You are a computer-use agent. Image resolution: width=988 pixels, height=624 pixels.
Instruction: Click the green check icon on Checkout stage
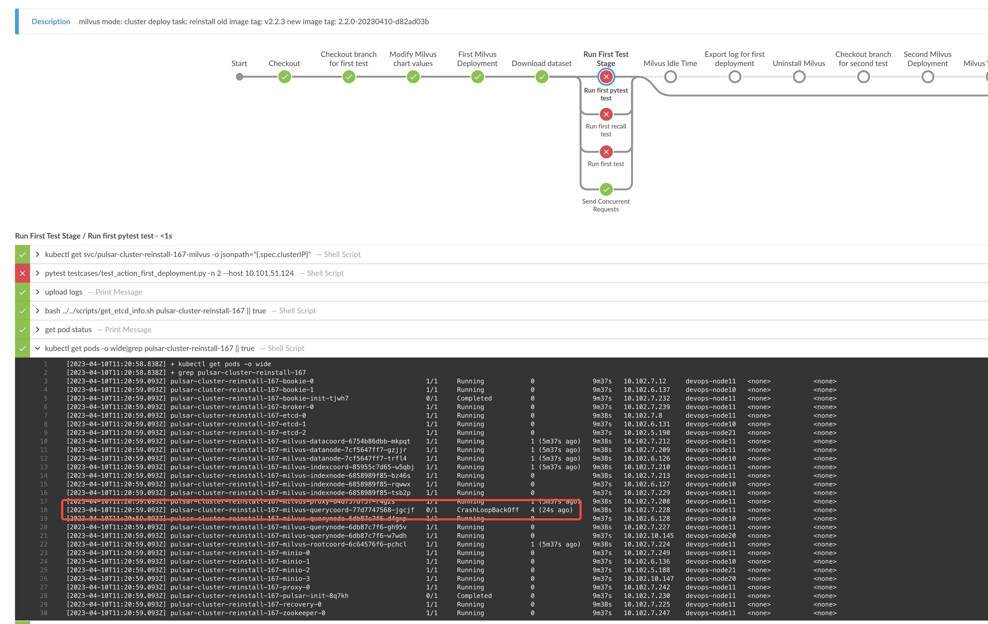tap(284, 77)
